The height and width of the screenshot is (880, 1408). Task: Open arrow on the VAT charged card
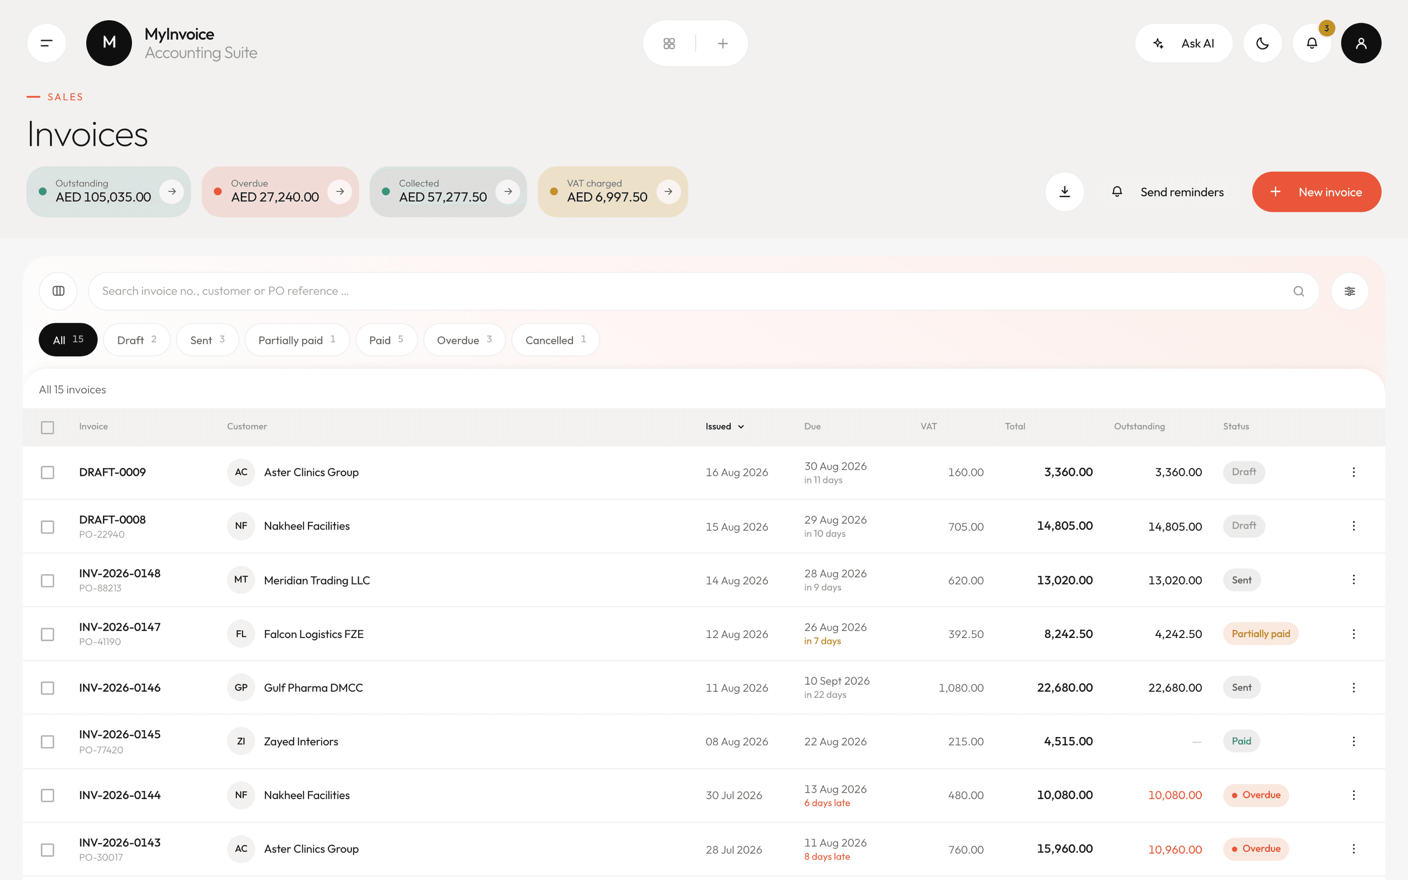tap(668, 191)
